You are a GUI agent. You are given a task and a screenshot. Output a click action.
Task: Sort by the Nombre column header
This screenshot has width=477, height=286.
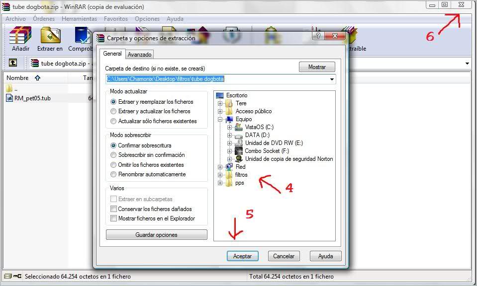coord(35,78)
